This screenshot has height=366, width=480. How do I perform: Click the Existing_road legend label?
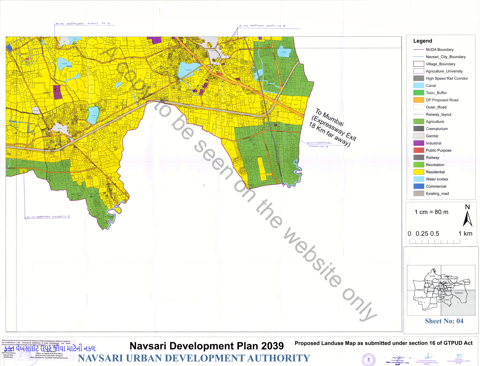coord(437,193)
